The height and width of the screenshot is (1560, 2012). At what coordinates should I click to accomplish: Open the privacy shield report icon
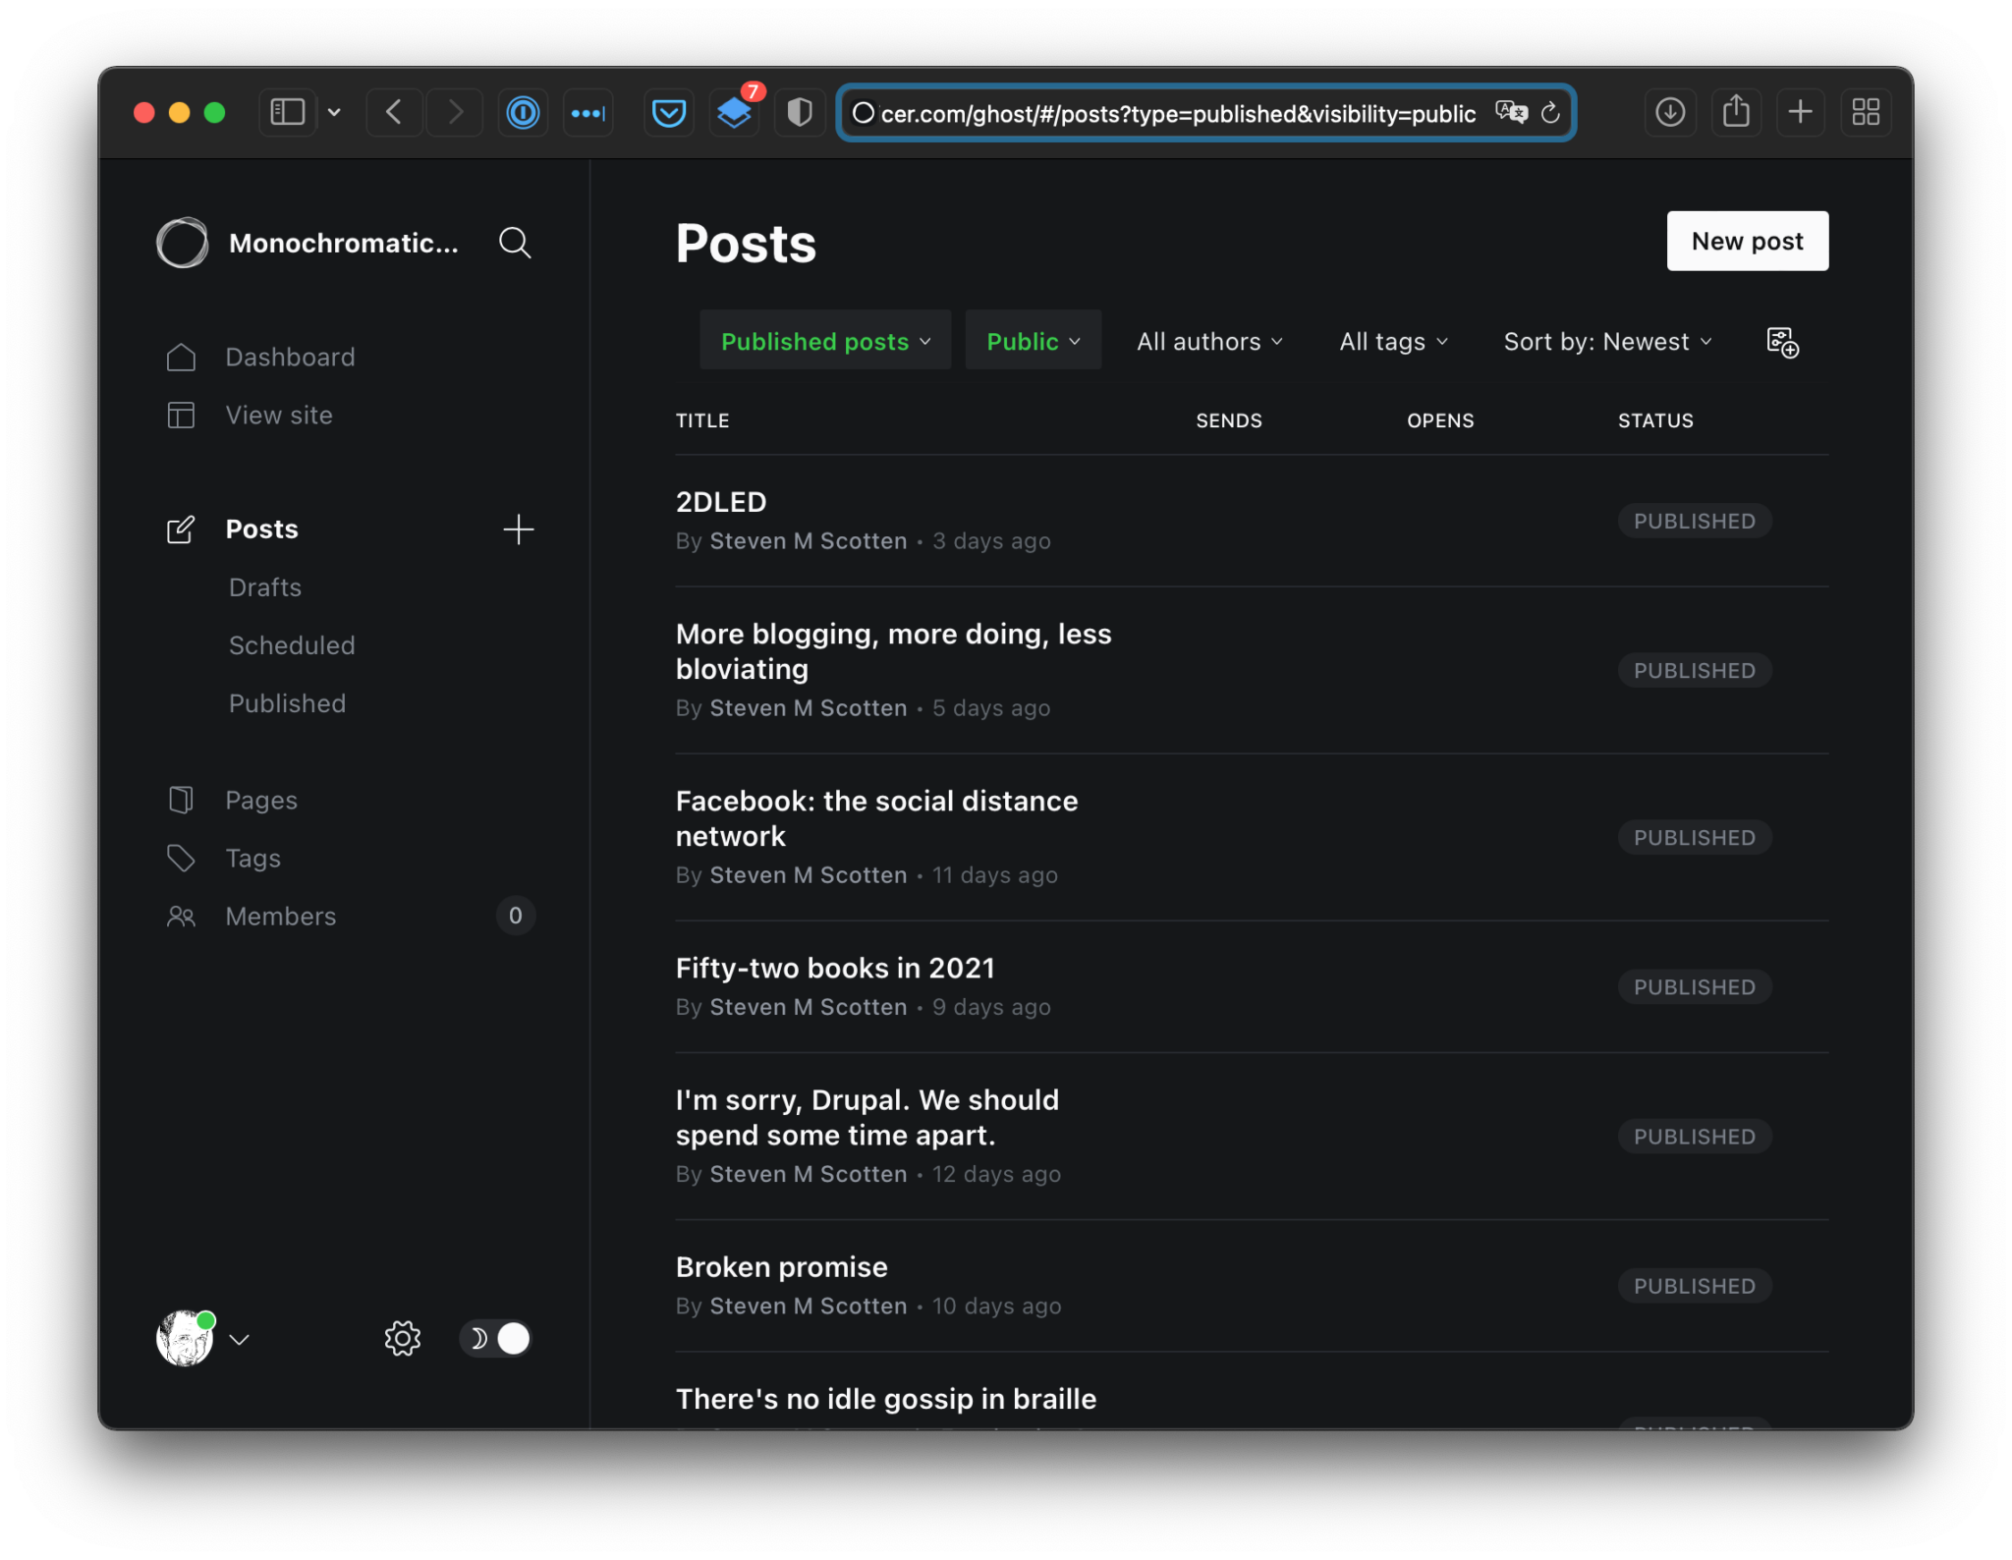pos(800,112)
